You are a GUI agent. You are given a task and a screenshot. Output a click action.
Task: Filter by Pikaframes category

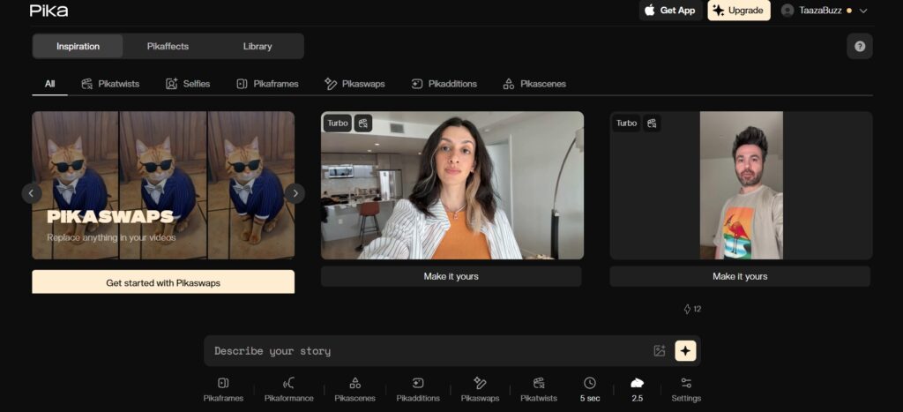pos(267,84)
